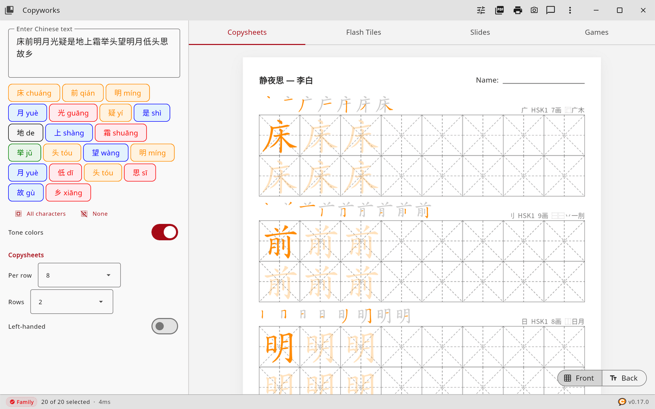Click the v0.17.0 version label

[x=639, y=402]
